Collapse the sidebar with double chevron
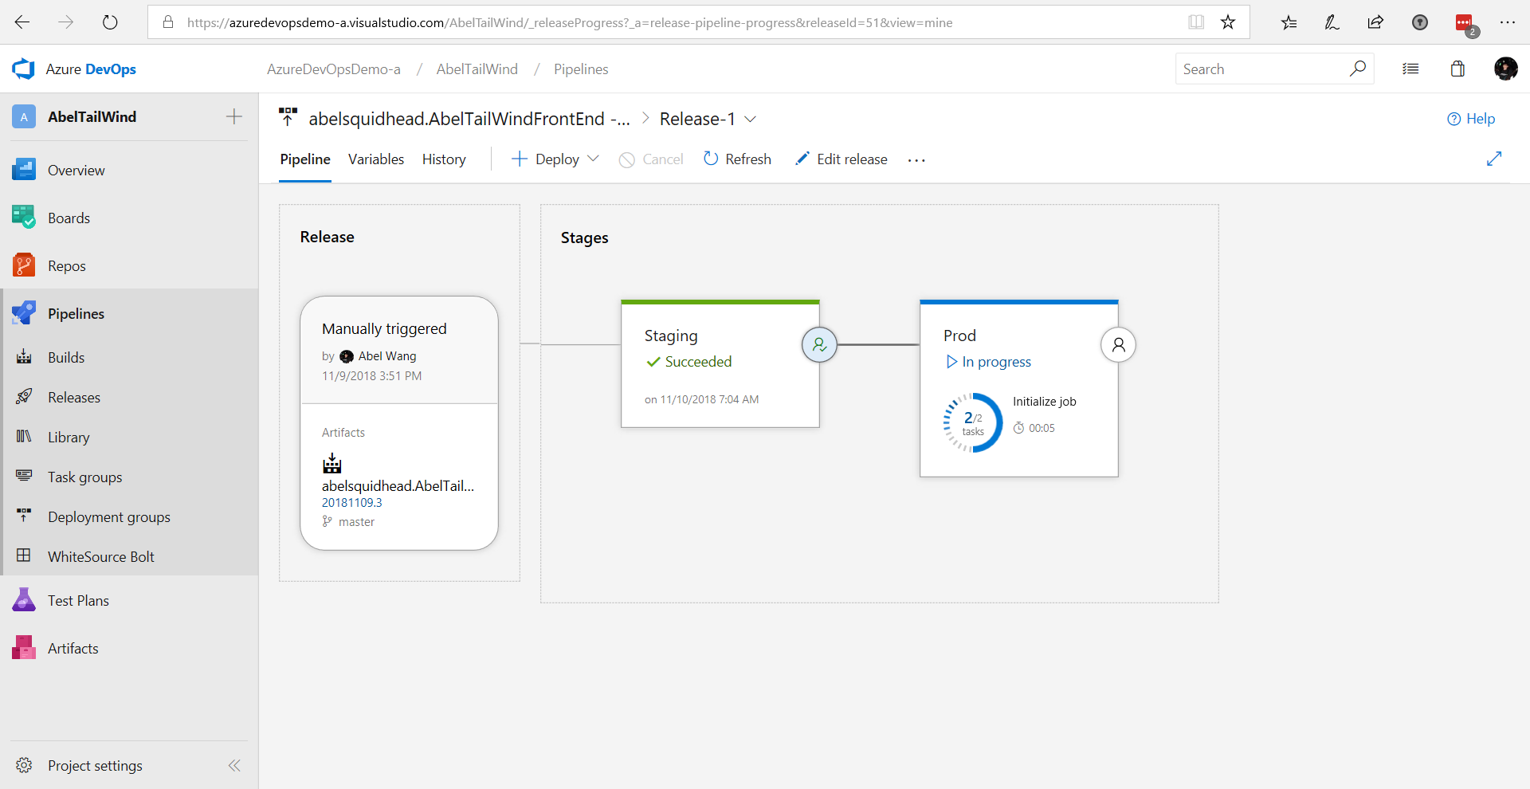1530x789 pixels. pyautogui.click(x=234, y=766)
